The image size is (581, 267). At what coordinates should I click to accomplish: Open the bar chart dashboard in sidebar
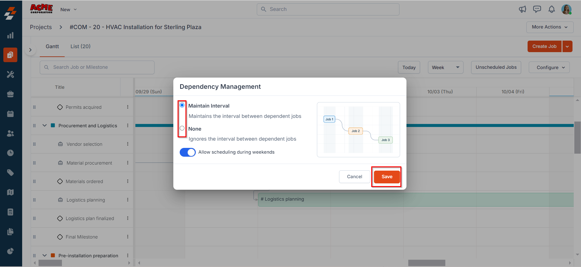10,35
